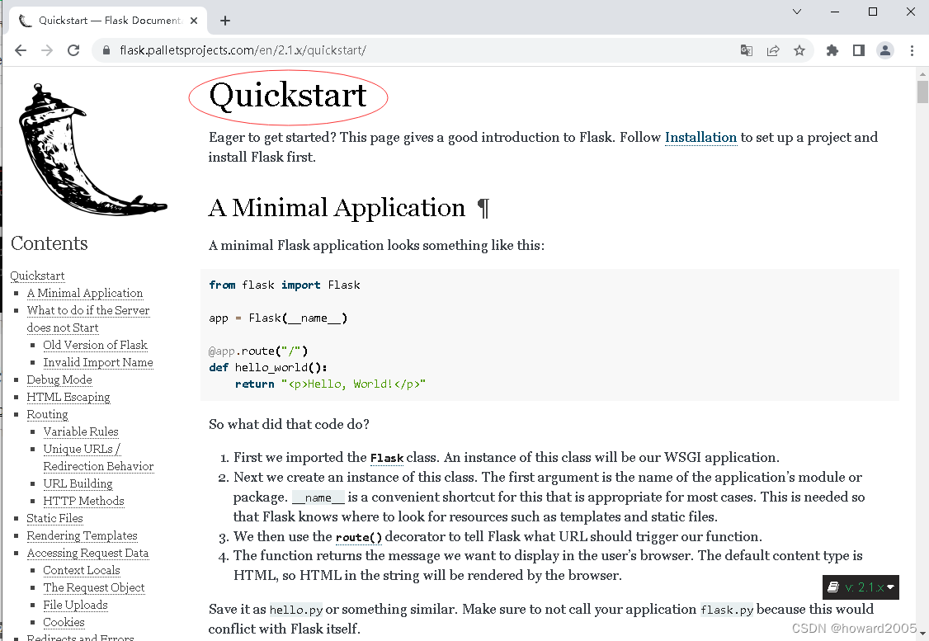Image resolution: width=929 pixels, height=641 pixels.
Task: Open Variable Rules link
Action: click(81, 432)
